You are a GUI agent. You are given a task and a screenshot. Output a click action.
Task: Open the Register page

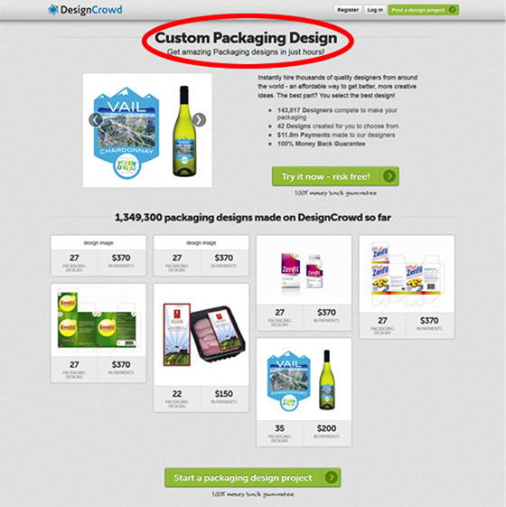pyautogui.click(x=348, y=10)
